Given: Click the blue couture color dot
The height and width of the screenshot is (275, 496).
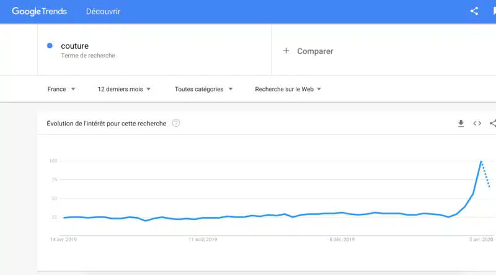Looking at the screenshot, I should [50, 46].
